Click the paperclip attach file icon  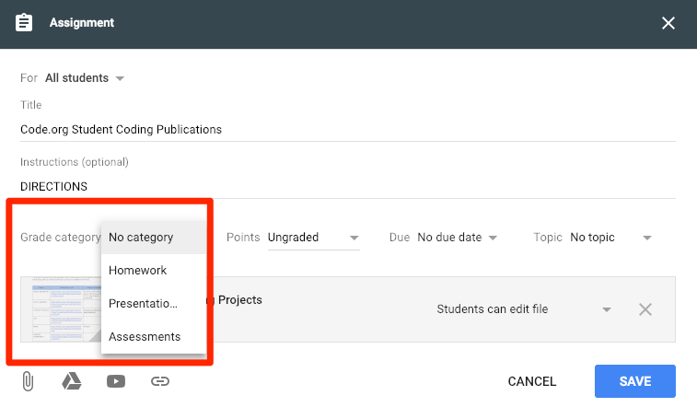28,381
